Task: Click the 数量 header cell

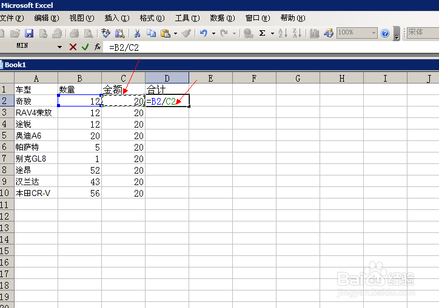Action: point(79,90)
